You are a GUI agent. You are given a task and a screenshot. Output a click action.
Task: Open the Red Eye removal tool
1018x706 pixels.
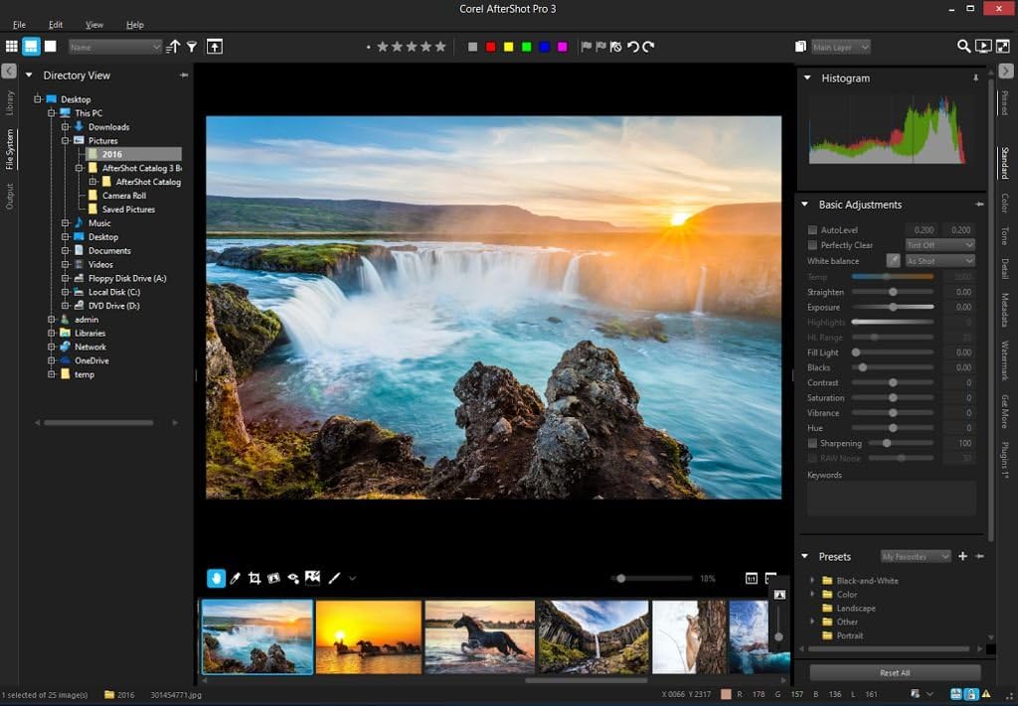[293, 578]
